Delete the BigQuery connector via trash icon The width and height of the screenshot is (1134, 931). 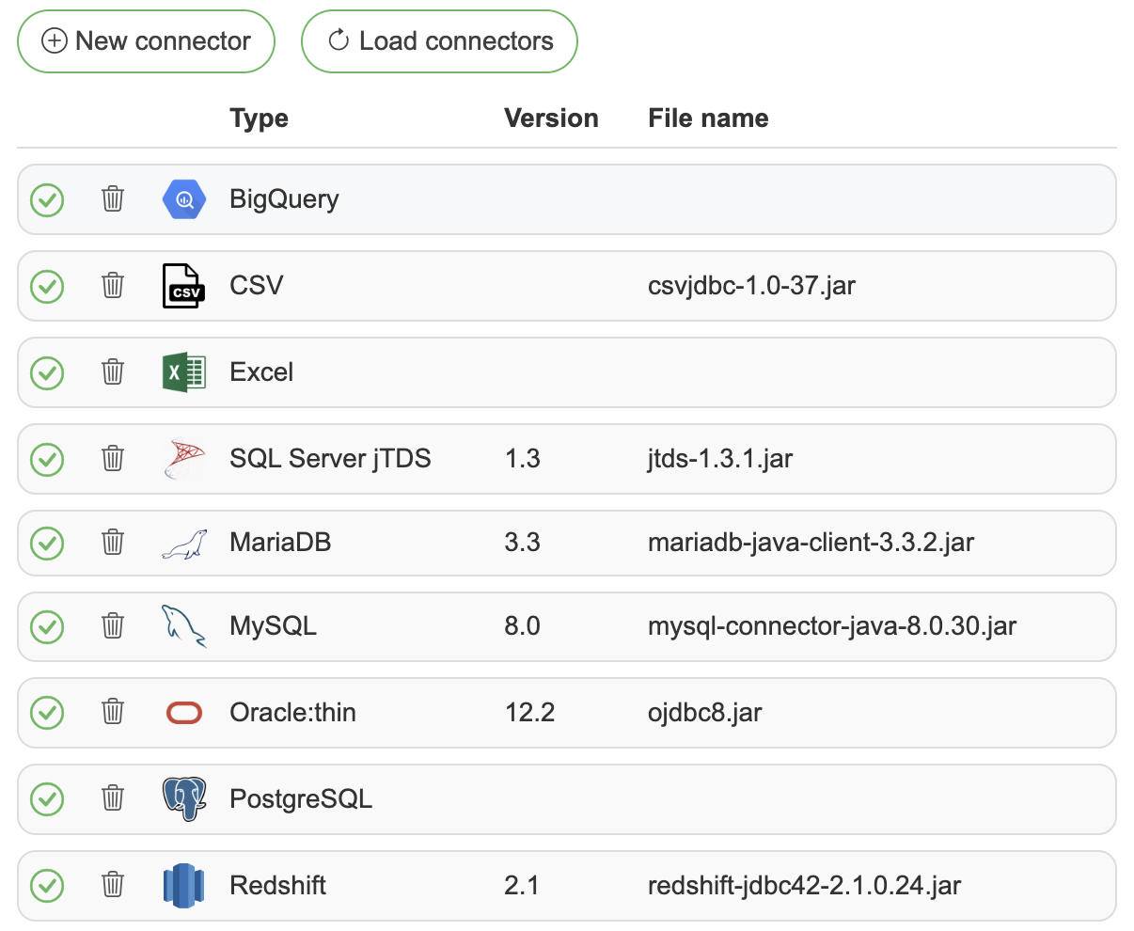pos(113,199)
